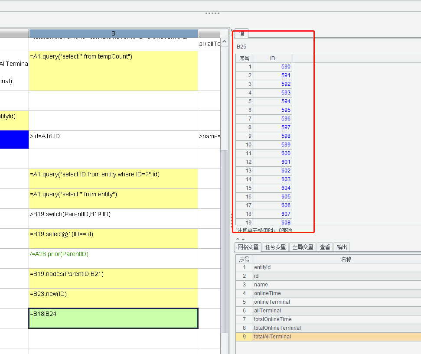This screenshot has width=421, height=354.
Task: Open the 输出 tab
Action: tap(342, 247)
